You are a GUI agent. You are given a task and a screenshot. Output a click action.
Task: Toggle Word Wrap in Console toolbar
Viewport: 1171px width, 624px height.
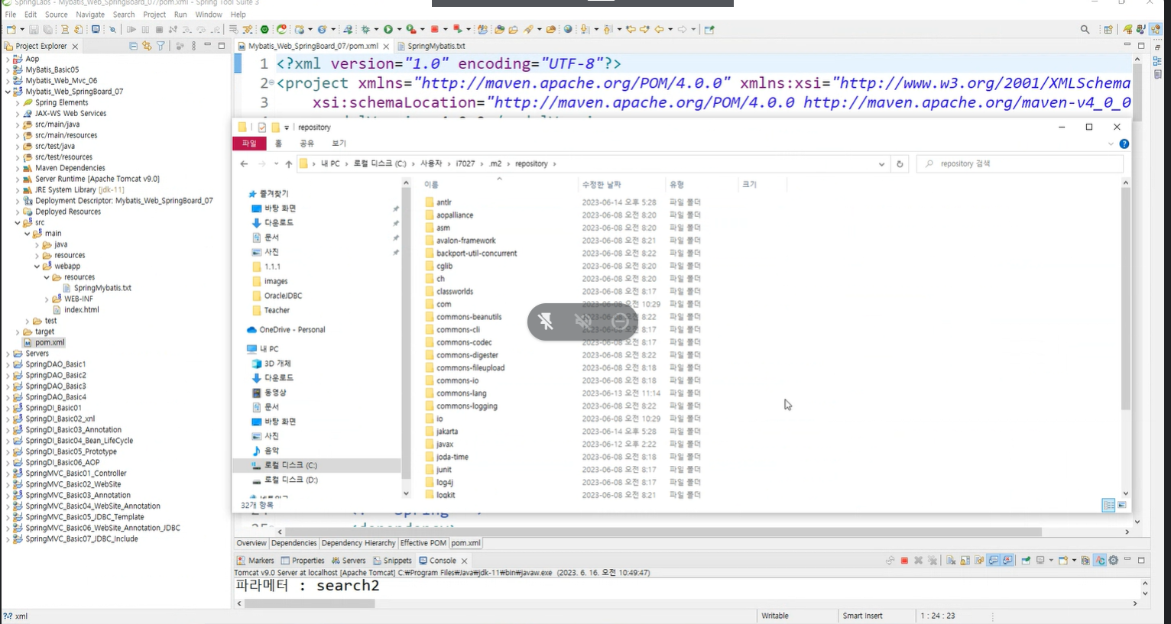(x=978, y=561)
